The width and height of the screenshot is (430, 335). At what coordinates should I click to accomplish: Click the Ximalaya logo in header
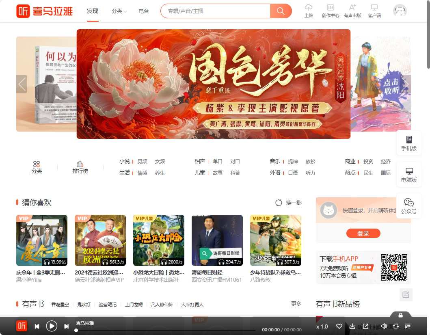(x=44, y=11)
